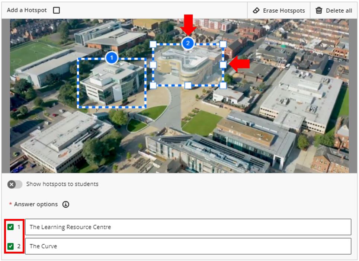Select hotspot marker number 1
Viewport: 359px width, 261px height.
112,58
